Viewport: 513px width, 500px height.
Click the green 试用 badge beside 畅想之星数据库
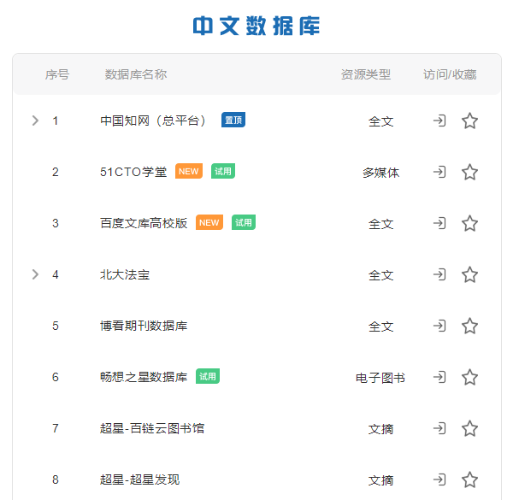[x=208, y=376]
